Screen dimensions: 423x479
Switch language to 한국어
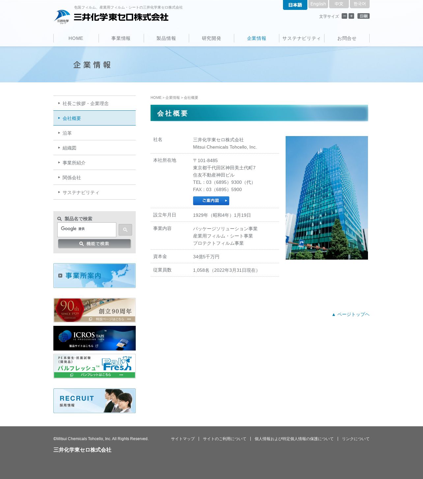[360, 4]
